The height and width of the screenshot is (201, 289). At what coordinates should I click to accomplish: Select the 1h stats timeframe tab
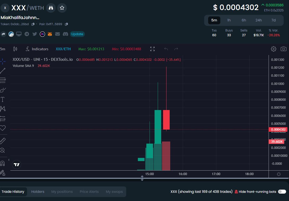[229, 20]
